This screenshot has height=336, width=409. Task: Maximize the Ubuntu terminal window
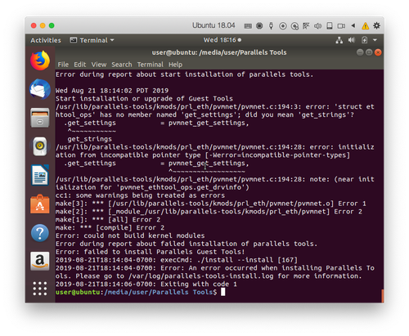coord(369,52)
